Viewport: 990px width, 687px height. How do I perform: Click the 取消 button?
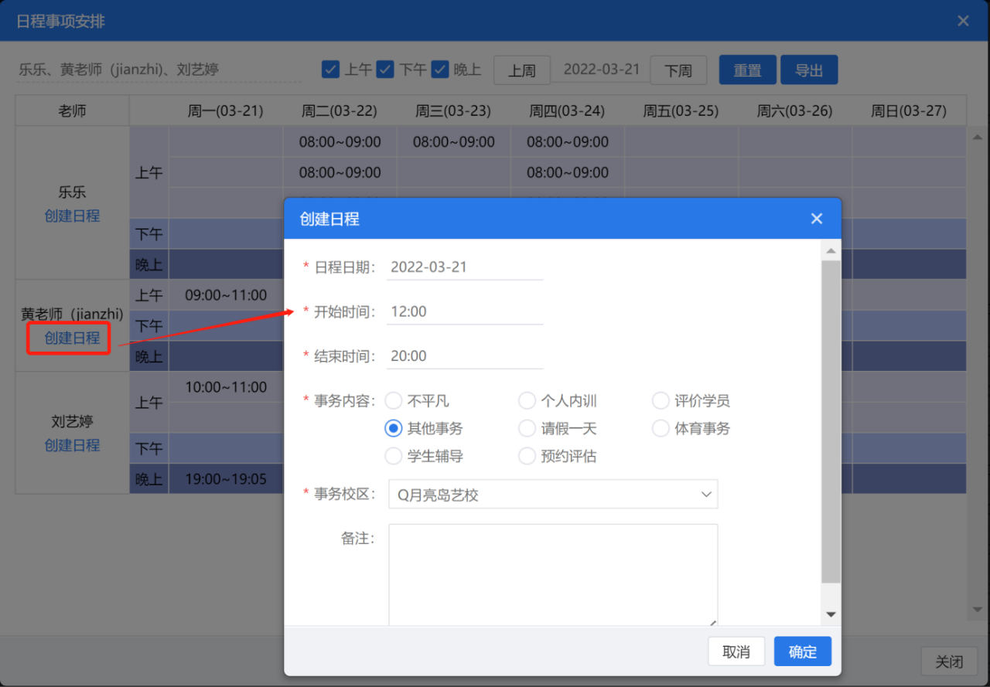tap(736, 652)
